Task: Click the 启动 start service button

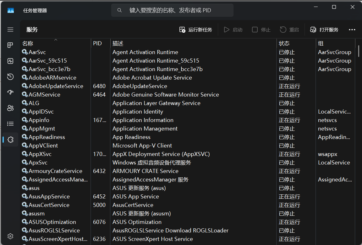Action: [233, 30]
